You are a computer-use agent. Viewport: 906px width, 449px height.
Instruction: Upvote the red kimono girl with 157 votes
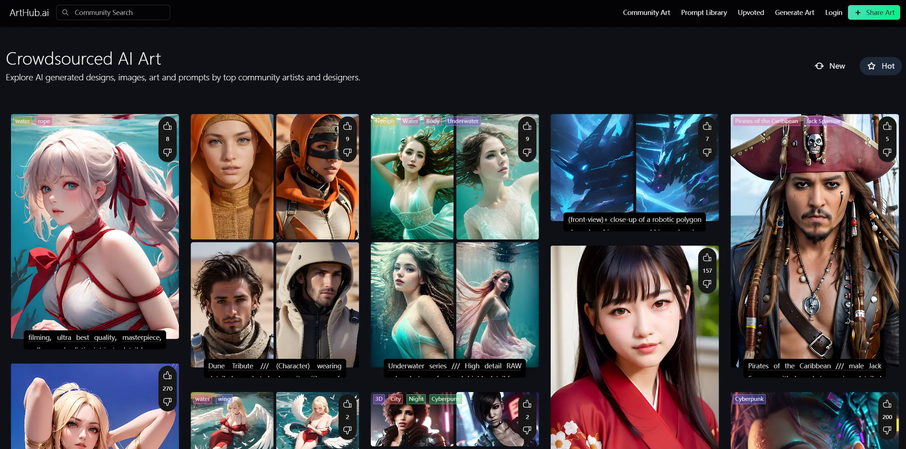(707, 258)
